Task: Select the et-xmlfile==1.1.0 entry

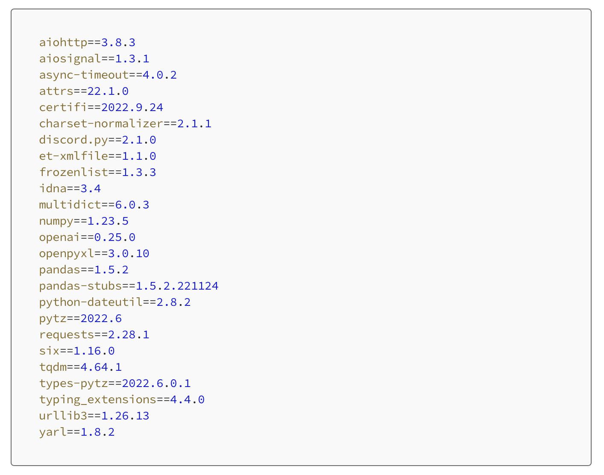Action: coord(97,156)
